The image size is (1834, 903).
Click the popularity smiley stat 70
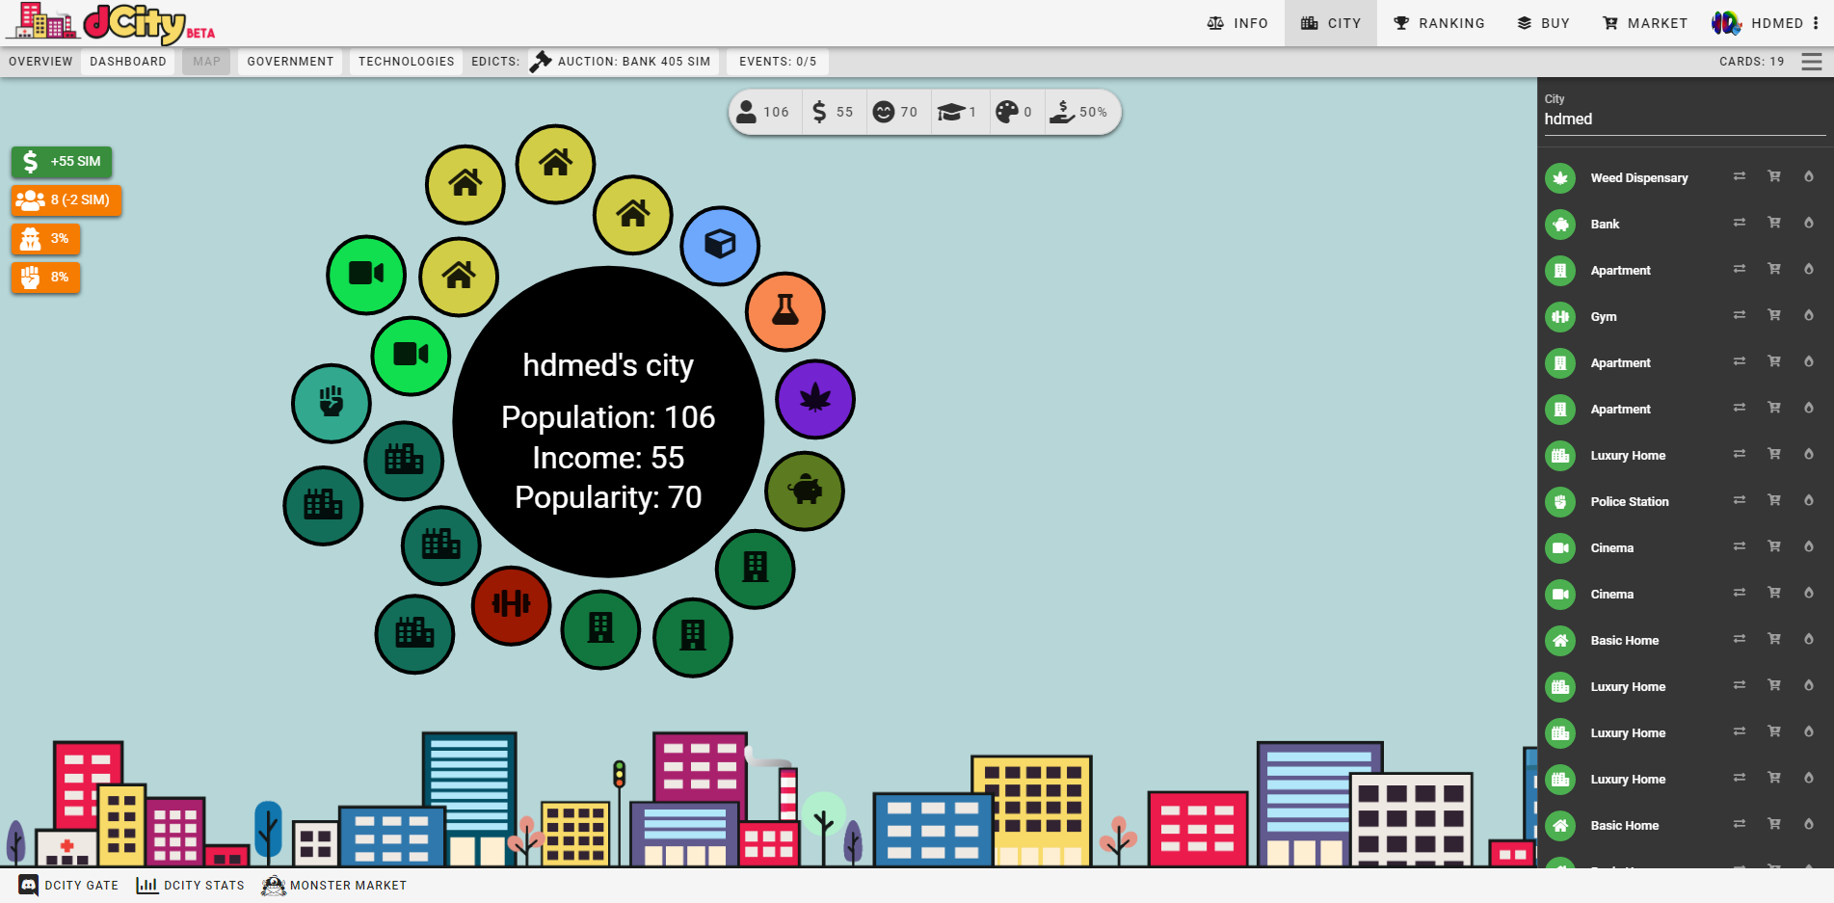(x=895, y=112)
